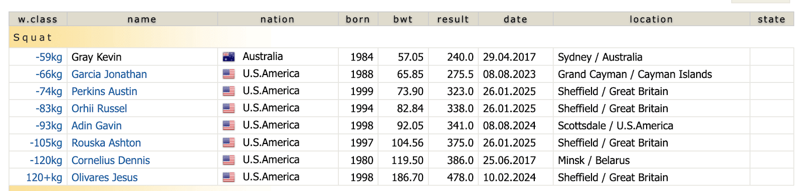The width and height of the screenshot is (802, 191).
Task: Open Orhii Russel's profile link
Action: pos(99,108)
